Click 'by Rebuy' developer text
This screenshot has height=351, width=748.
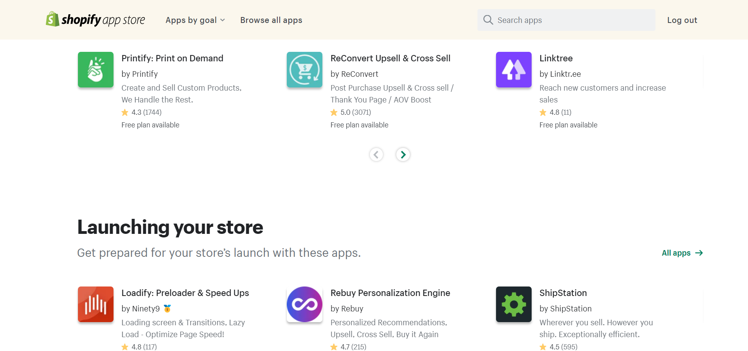click(x=347, y=309)
